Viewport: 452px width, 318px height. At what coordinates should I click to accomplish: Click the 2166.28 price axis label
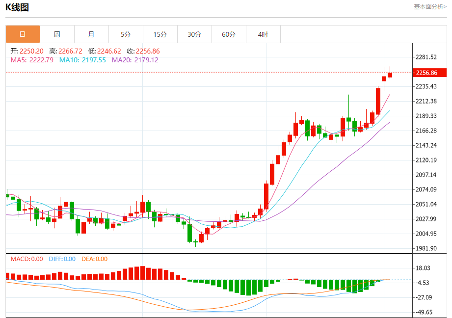[426, 131]
